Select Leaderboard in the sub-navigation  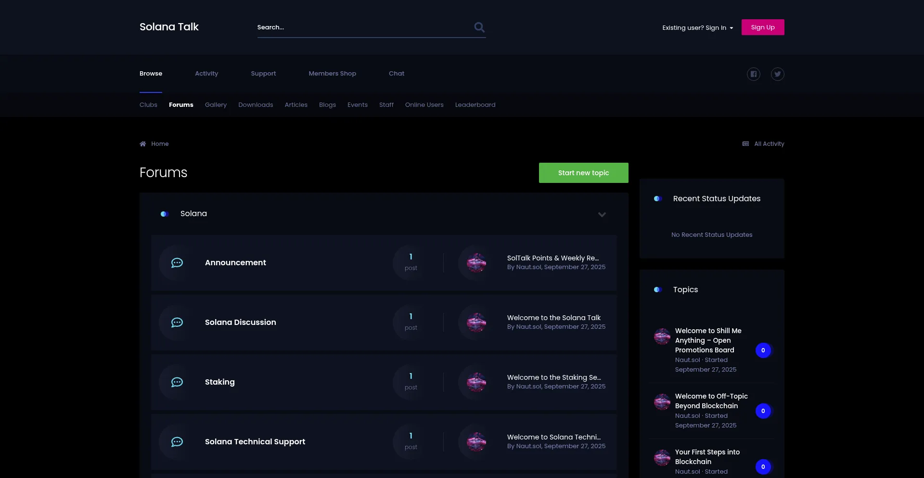pyautogui.click(x=475, y=105)
